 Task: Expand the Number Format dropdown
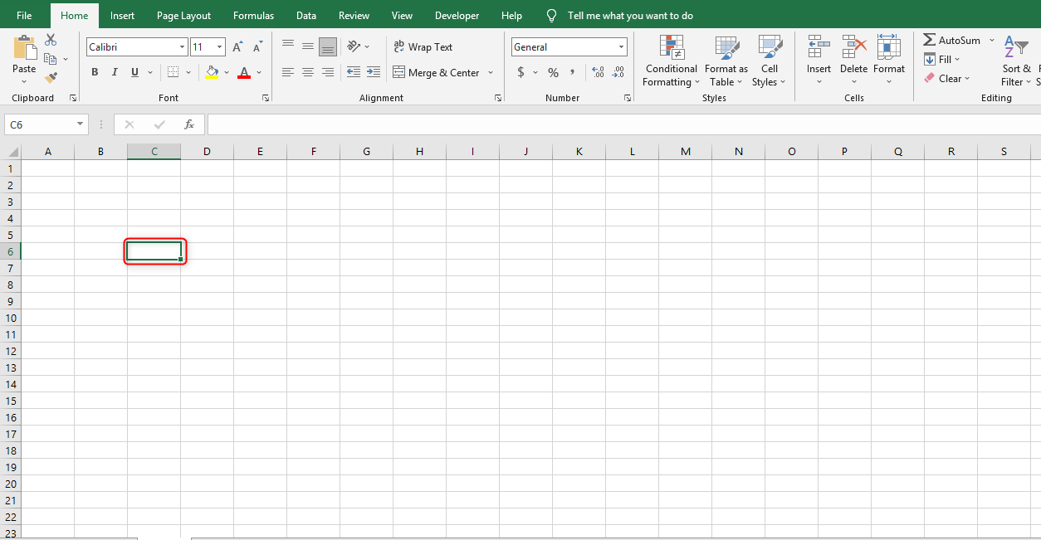[621, 46]
